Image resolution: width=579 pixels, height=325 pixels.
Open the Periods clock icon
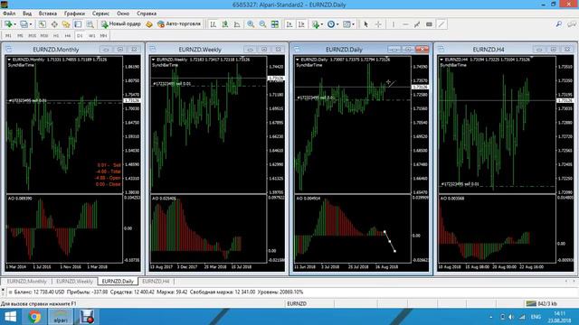[331, 24]
